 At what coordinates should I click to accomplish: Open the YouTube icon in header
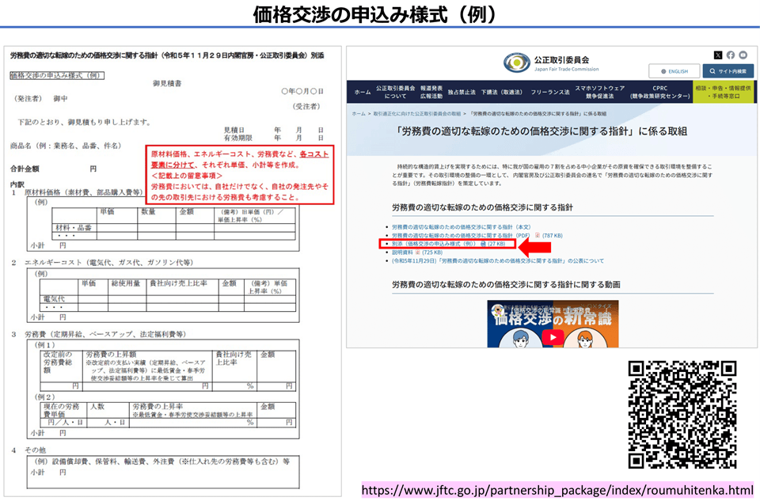click(x=743, y=55)
